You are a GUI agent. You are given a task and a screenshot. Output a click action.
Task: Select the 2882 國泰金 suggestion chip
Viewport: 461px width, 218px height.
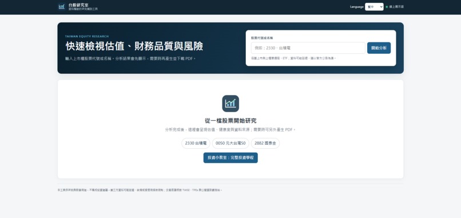[265, 143]
